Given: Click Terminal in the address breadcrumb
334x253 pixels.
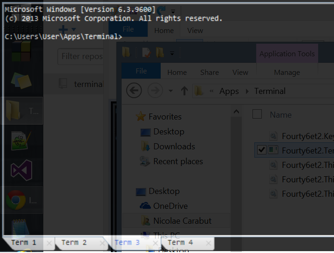Looking at the screenshot, I should point(270,91).
